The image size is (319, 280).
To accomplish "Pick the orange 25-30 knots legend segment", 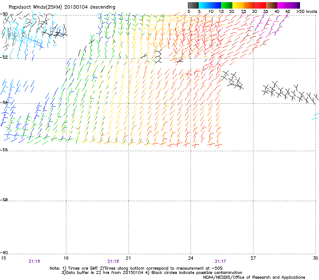I will tap(249, 5).
